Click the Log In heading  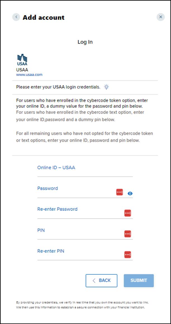pyautogui.click(x=85, y=42)
